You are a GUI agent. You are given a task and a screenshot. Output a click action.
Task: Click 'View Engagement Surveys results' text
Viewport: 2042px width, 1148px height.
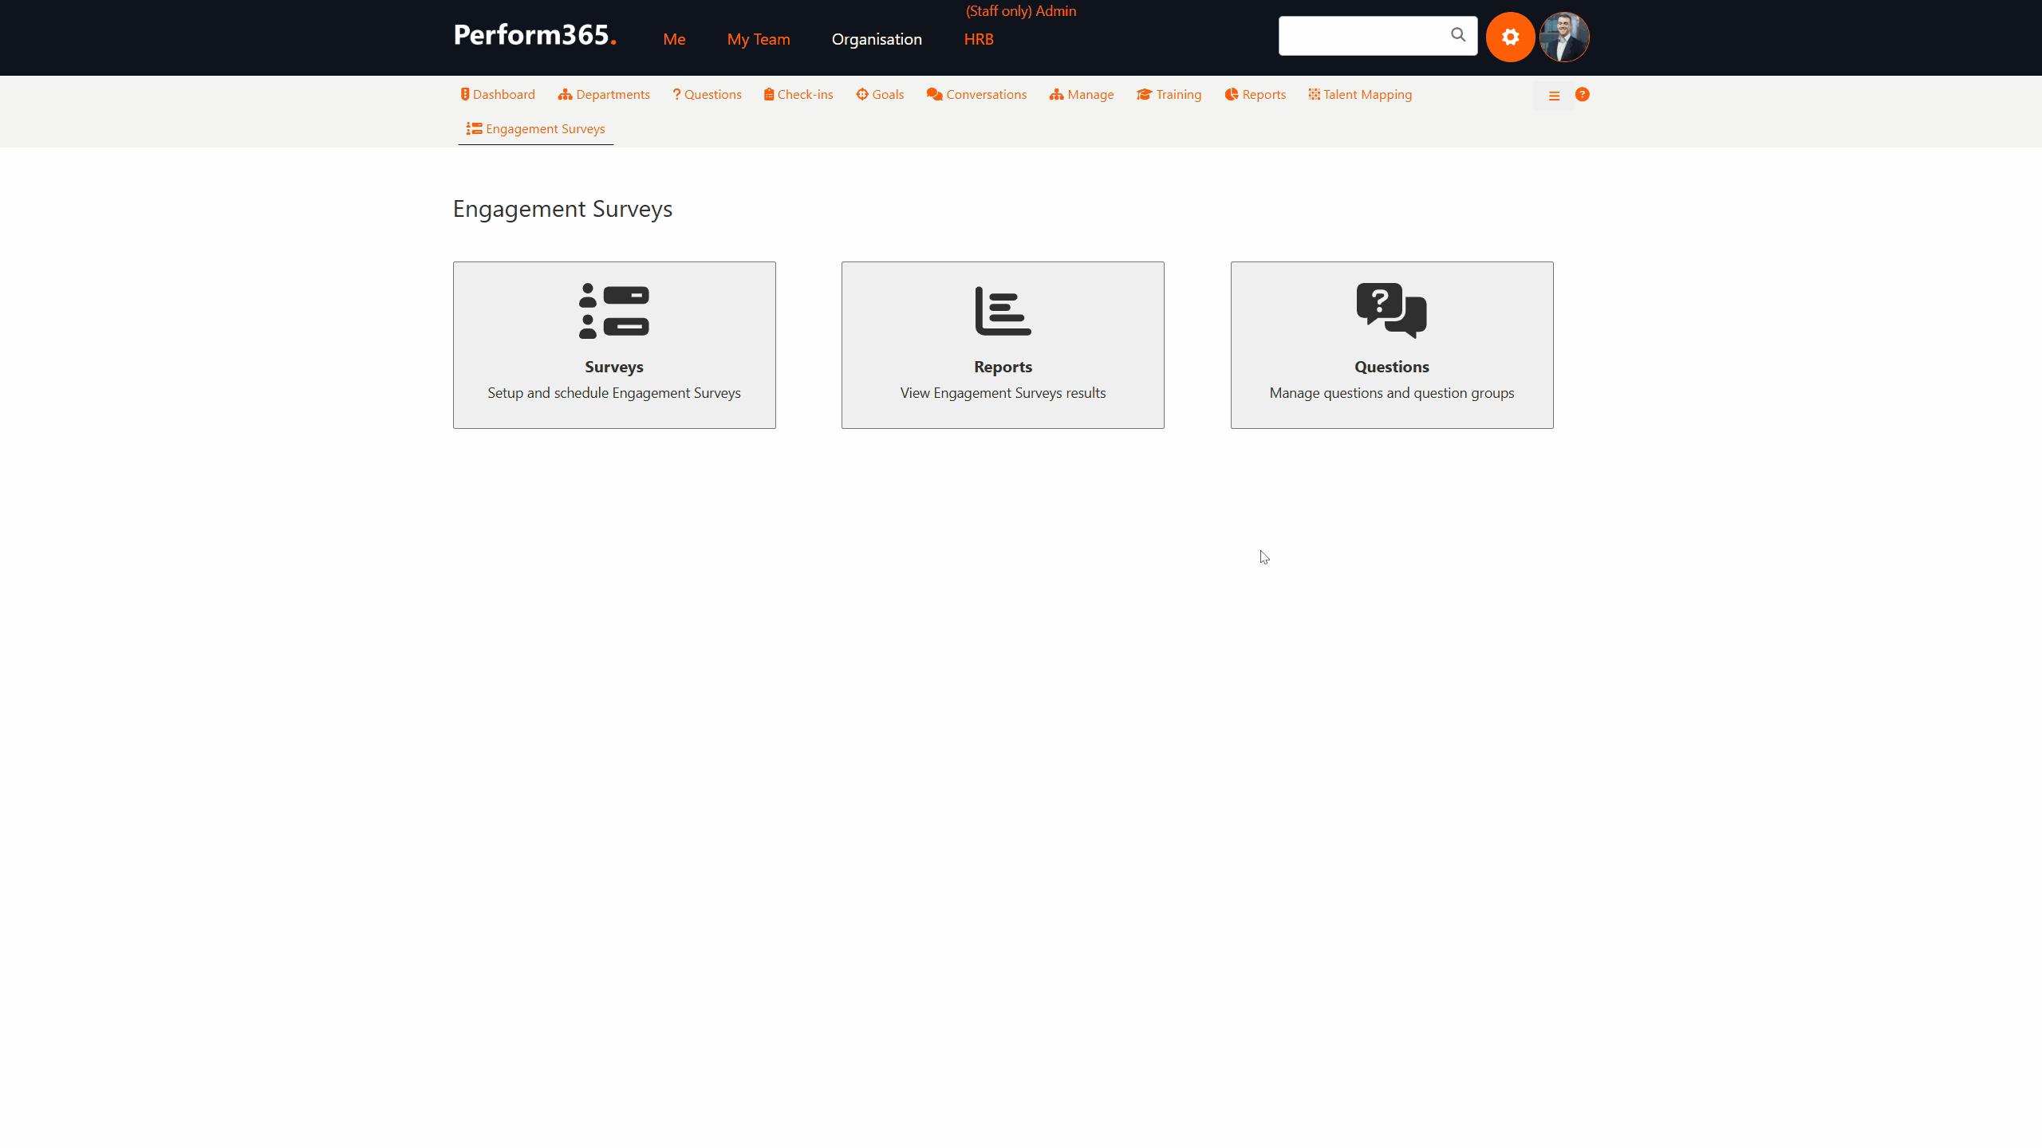[1003, 393]
